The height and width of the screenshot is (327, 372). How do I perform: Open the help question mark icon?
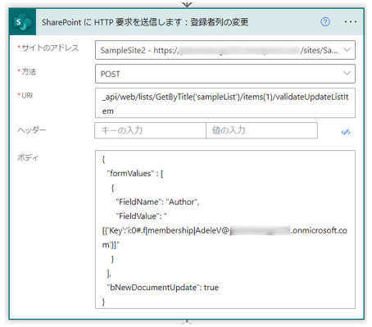click(x=325, y=21)
